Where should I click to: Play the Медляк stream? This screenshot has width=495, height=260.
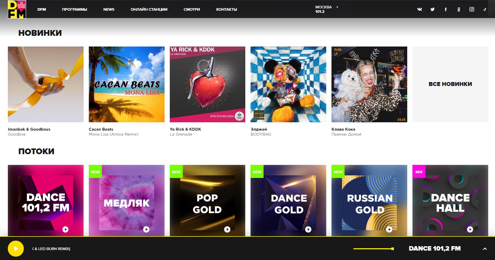pos(146,229)
